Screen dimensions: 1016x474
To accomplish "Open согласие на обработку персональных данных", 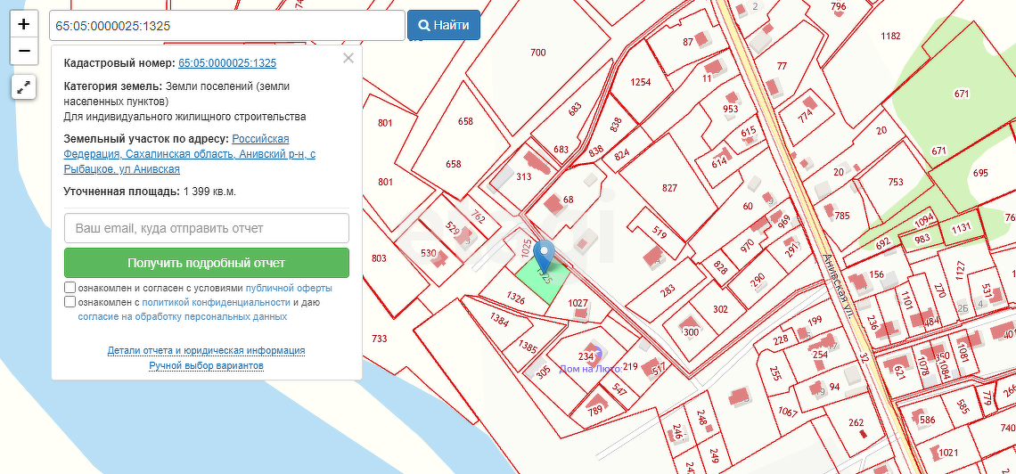I will (182, 316).
